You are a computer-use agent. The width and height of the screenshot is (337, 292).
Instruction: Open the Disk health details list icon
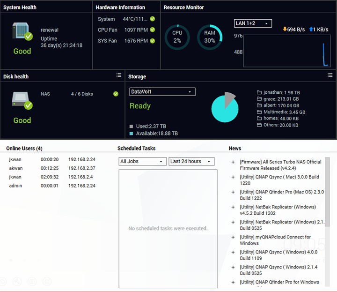(119, 75)
